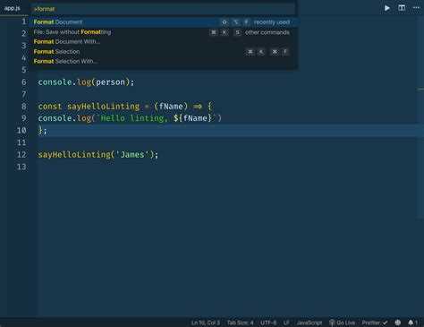This screenshot has height=327, width=424.
Task: Select Format Document With... command
Action: [x=164, y=42]
